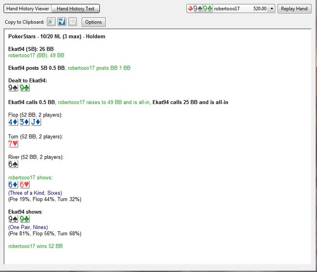
Task: Click the 'robertooo17 (BB): 49 BB' line
Action: (36, 55)
